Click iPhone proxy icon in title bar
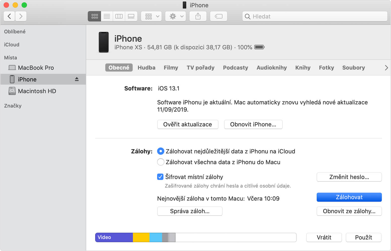This screenshot has height=251, width=391. (x=184, y=5)
